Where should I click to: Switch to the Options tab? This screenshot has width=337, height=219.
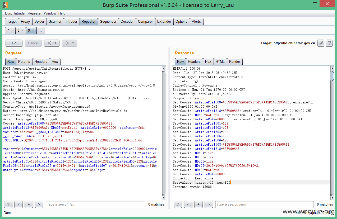[181, 22]
